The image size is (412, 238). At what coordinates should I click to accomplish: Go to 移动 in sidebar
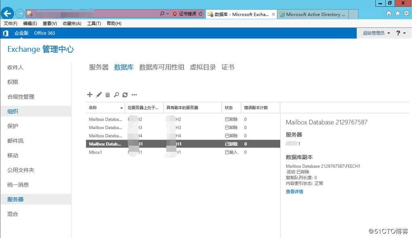(x=13, y=155)
